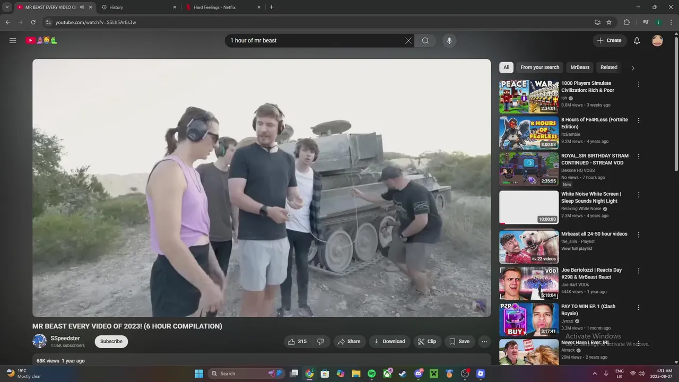Open a new browser tab
The height and width of the screenshot is (382, 679).
[x=272, y=7]
